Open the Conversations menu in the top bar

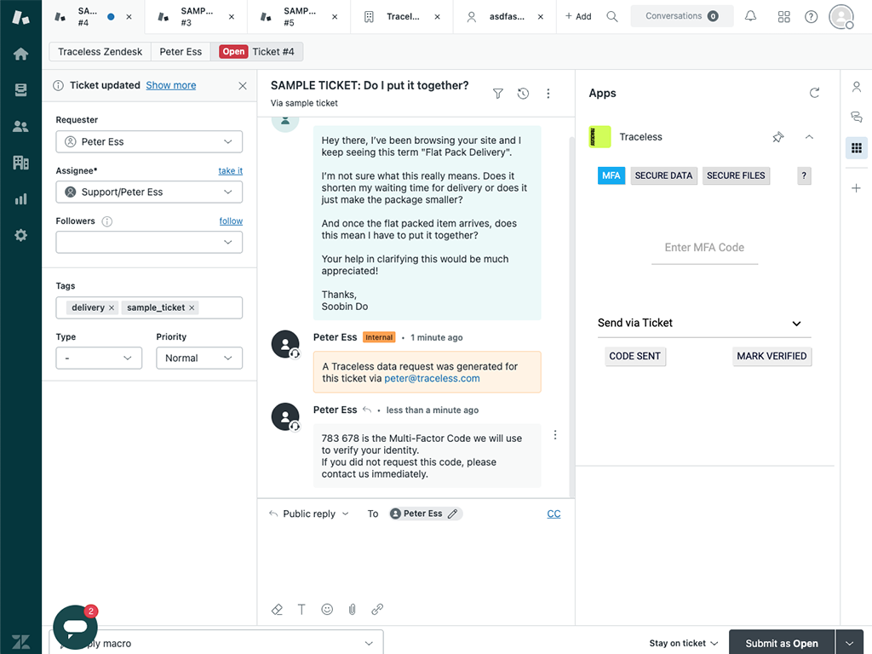coord(681,16)
